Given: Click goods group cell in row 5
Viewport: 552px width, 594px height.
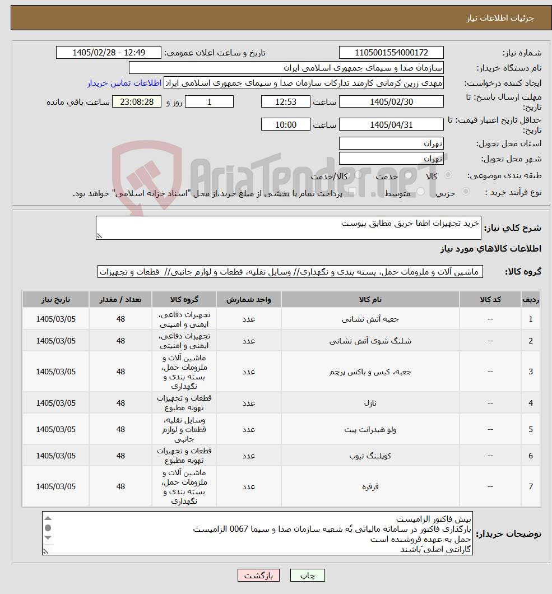Looking at the screenshot, I should point(184,430).
